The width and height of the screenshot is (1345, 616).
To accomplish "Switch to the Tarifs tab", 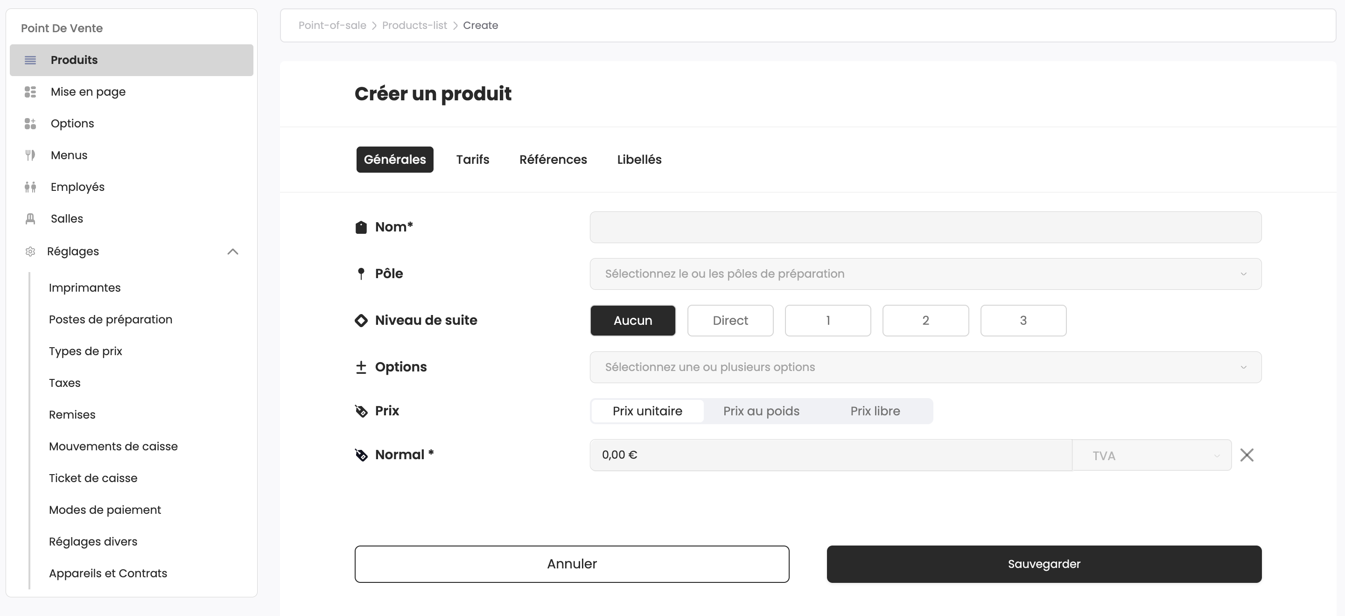I will [472, 160].
